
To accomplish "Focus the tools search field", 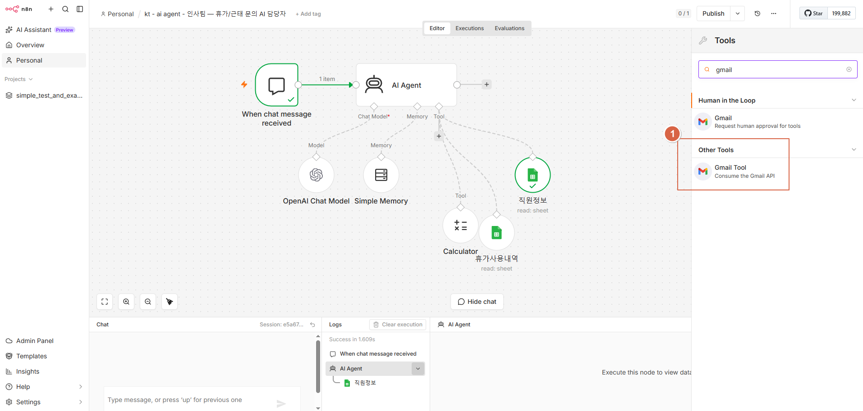I will tap(778, 69).
